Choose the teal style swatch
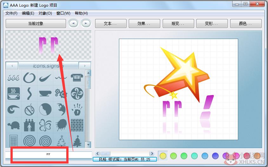 click(x=194, y=156)
